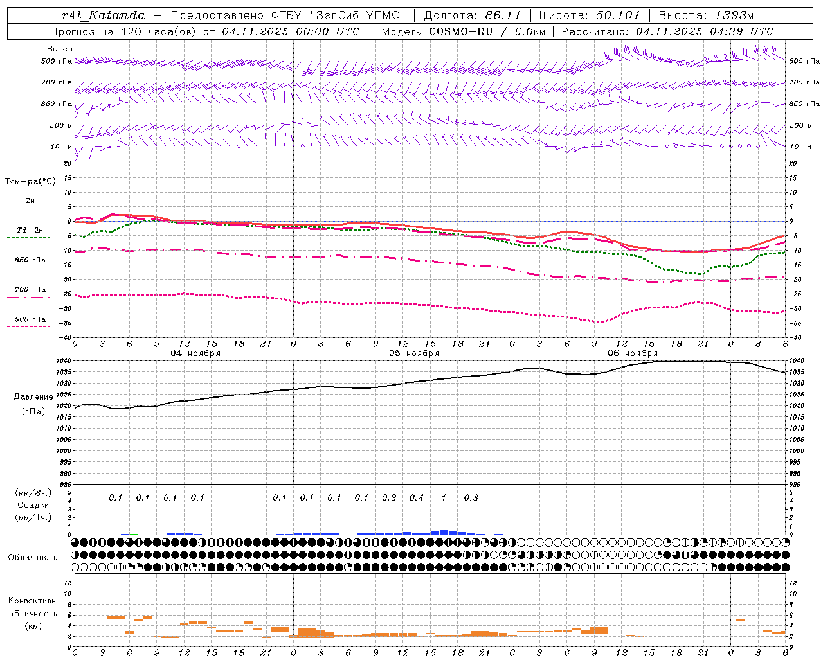Click the left 500 м wind level label

coord(61,125)
